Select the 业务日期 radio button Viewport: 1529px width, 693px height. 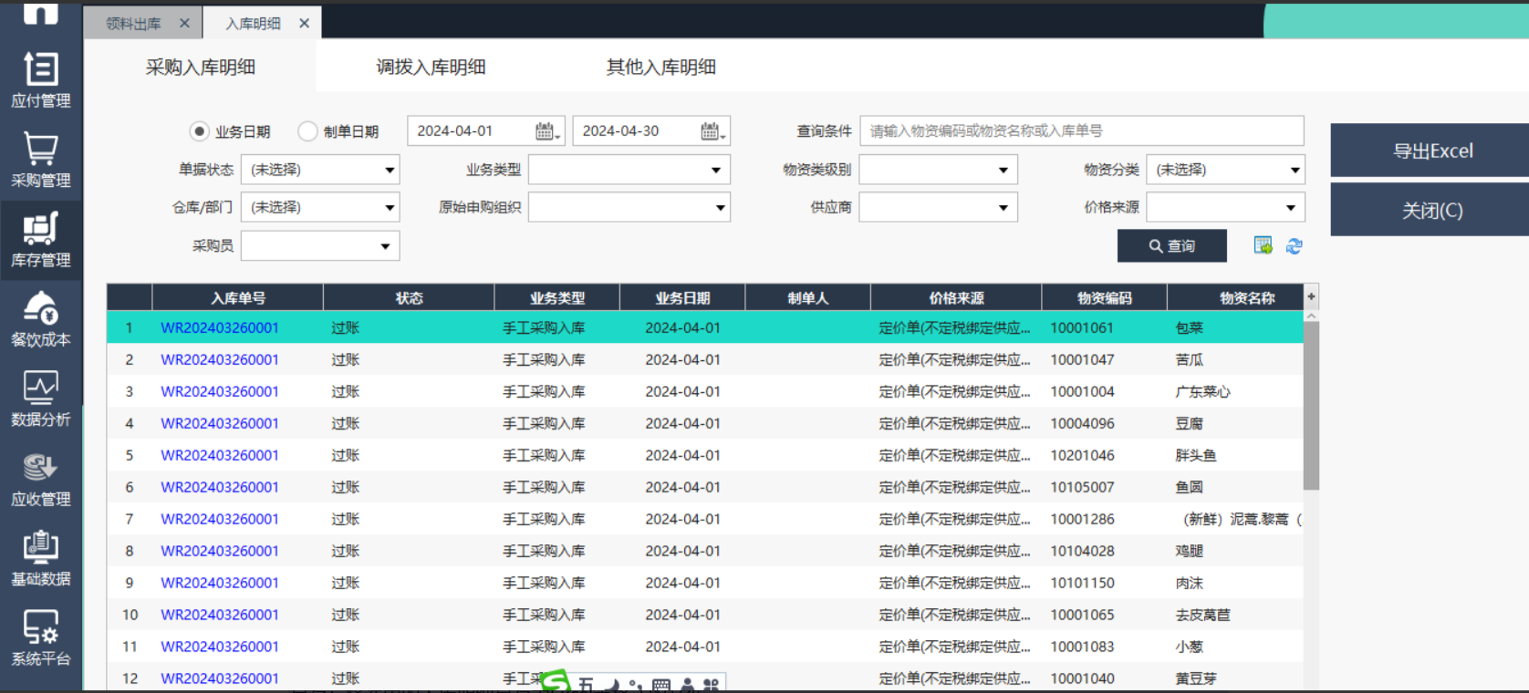[199, 131]
